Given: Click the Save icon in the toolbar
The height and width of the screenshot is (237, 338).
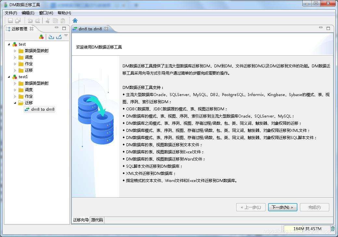Looking at the screenshot, I should coord(10,20).
